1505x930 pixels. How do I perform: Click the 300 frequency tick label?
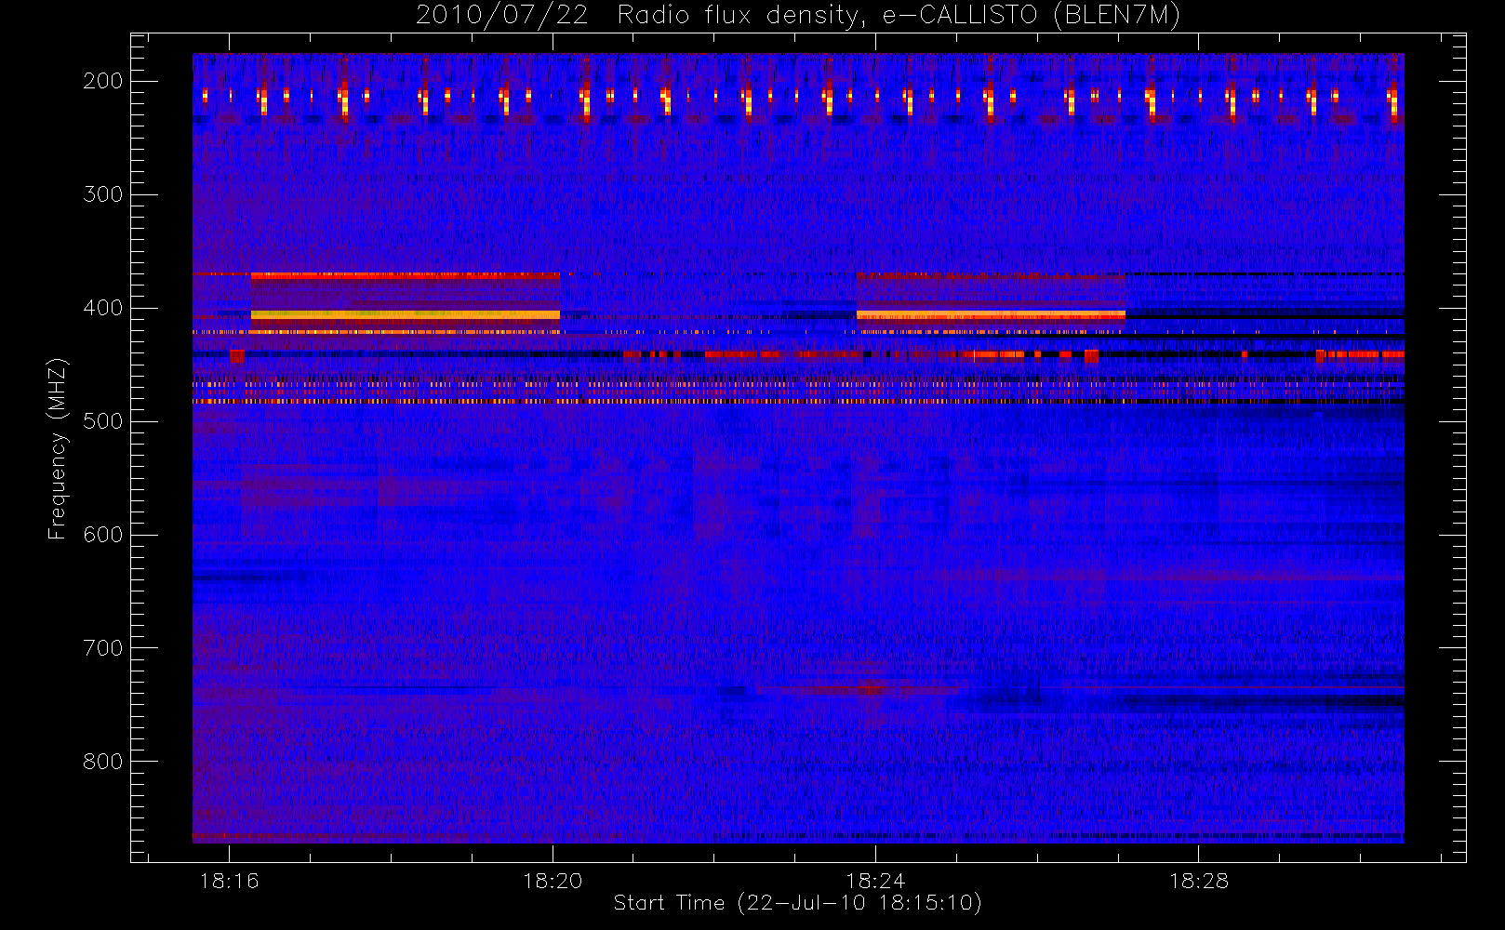(103, 194)
